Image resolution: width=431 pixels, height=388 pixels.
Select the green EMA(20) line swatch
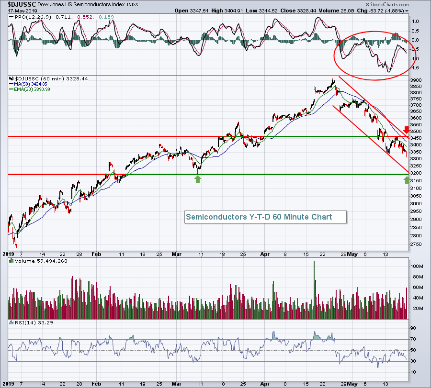11,89
